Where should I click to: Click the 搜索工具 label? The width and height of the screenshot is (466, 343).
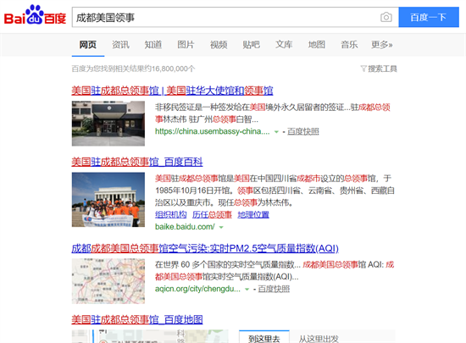(382, 69)
